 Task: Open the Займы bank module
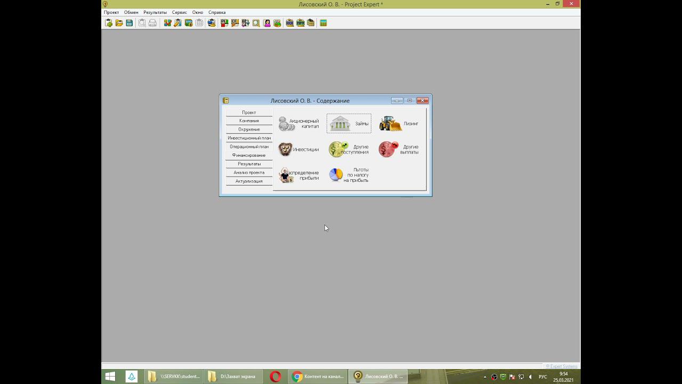pyautogui.click(x=349, y=123)
